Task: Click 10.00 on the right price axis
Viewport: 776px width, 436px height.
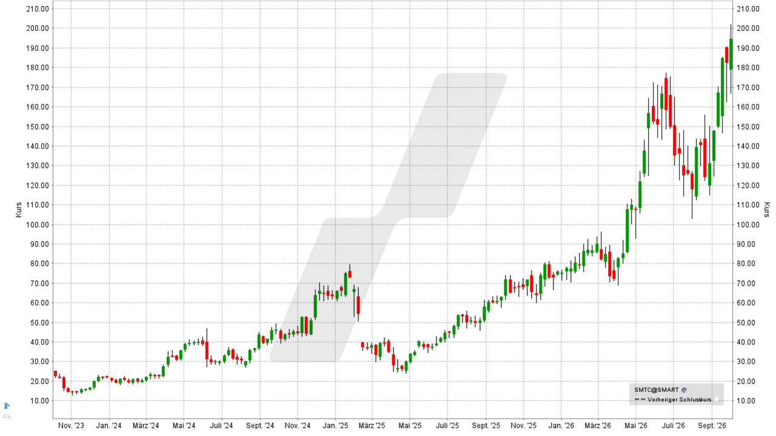Action: [747, 401]
